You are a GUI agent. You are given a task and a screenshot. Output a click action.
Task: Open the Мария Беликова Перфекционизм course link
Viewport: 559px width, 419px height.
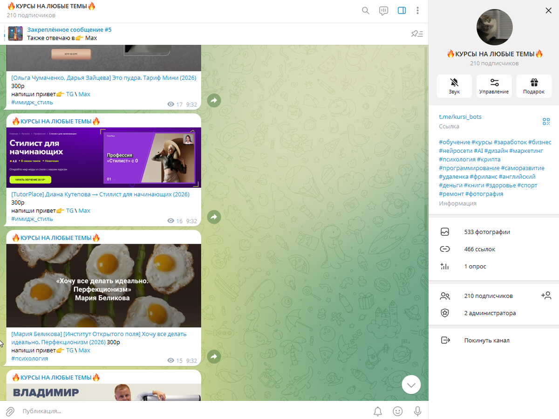click(x=99, y=338)
